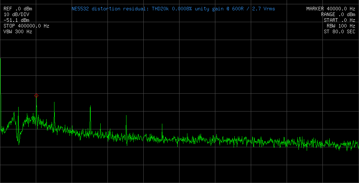The width and height of the screenshot is (359, 183).
Task: Click the STOP 400000.0 Hz value
Action: [x=27, y=26]
